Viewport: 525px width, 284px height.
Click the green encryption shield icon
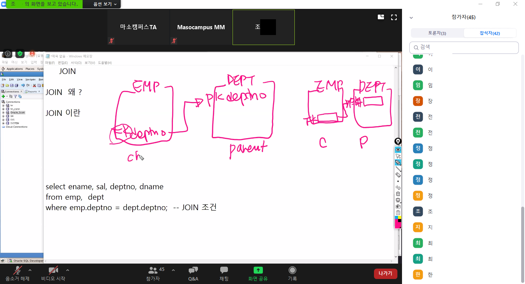coord(20,53)
